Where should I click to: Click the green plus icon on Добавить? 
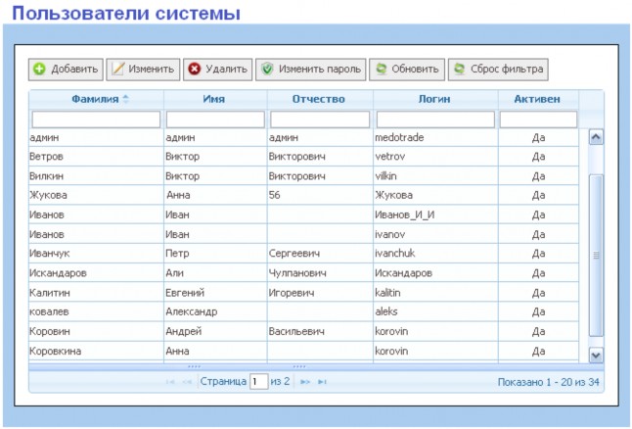pyautogui.click(x=39, y=69)
